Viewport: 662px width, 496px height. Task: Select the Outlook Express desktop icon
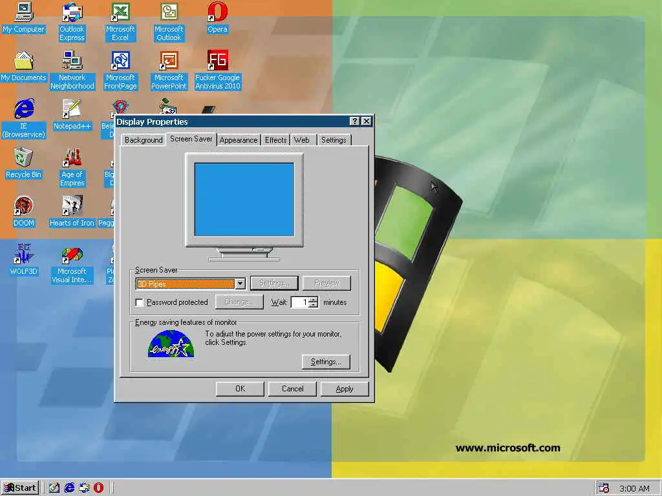pos(72,22)
